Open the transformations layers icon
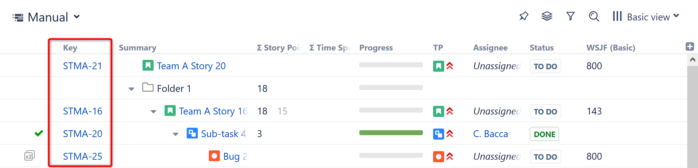 pyautogui.click(x=547, y=16)
